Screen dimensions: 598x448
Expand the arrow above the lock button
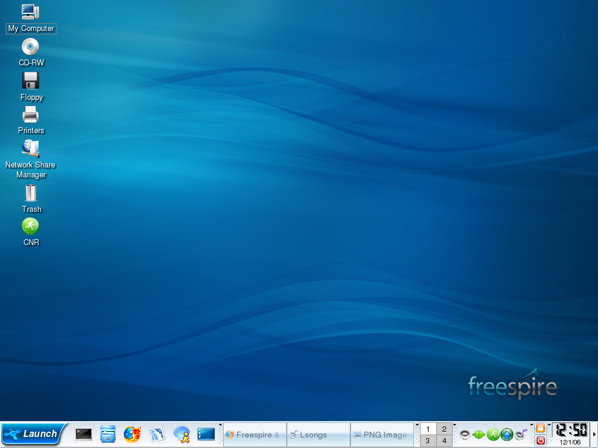coord(549,425)
